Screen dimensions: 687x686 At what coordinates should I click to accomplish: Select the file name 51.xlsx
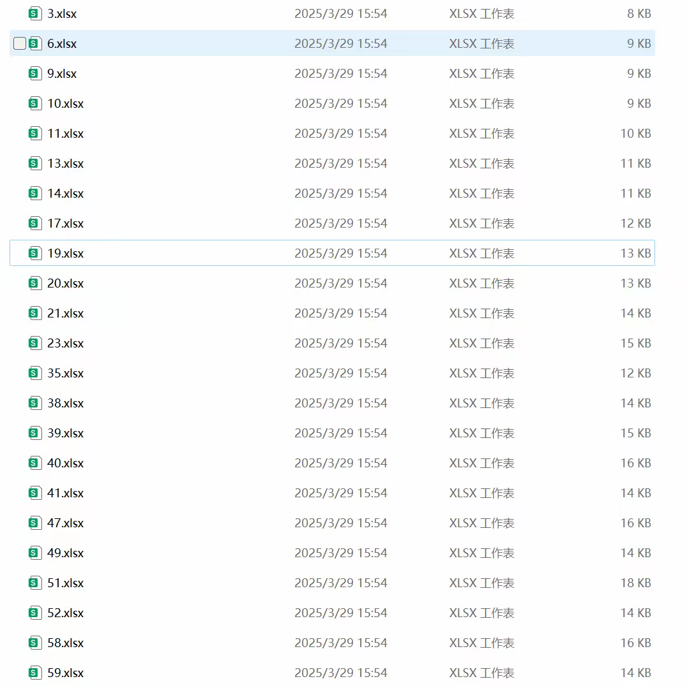[65, 583]
